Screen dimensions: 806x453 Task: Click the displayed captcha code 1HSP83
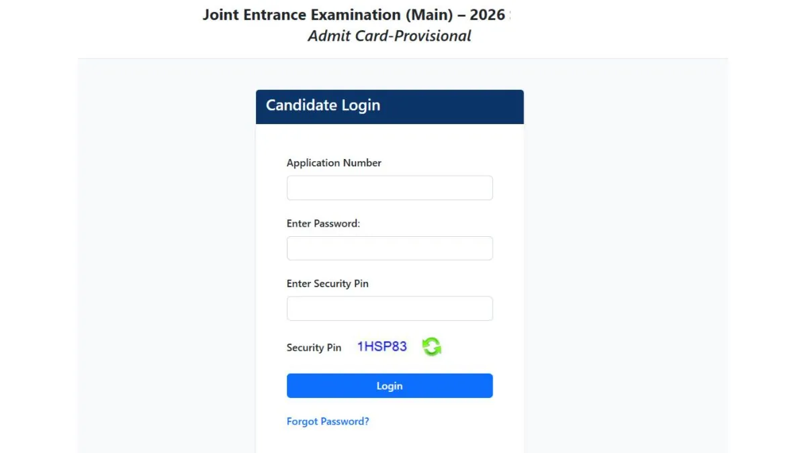pyautogui.click(x=382, y=346)
